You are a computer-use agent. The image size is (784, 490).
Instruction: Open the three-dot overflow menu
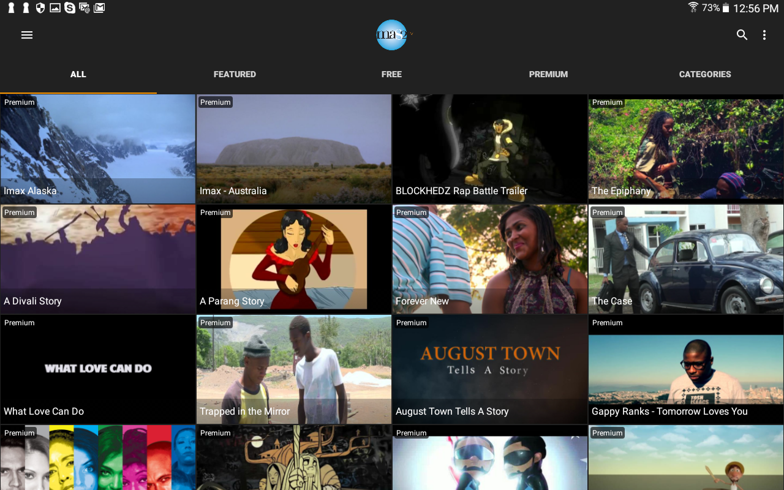pyautogui.click(x=764, y=35)
